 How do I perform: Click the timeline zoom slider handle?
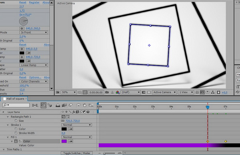pyautogui.click(x=104, y=153)
